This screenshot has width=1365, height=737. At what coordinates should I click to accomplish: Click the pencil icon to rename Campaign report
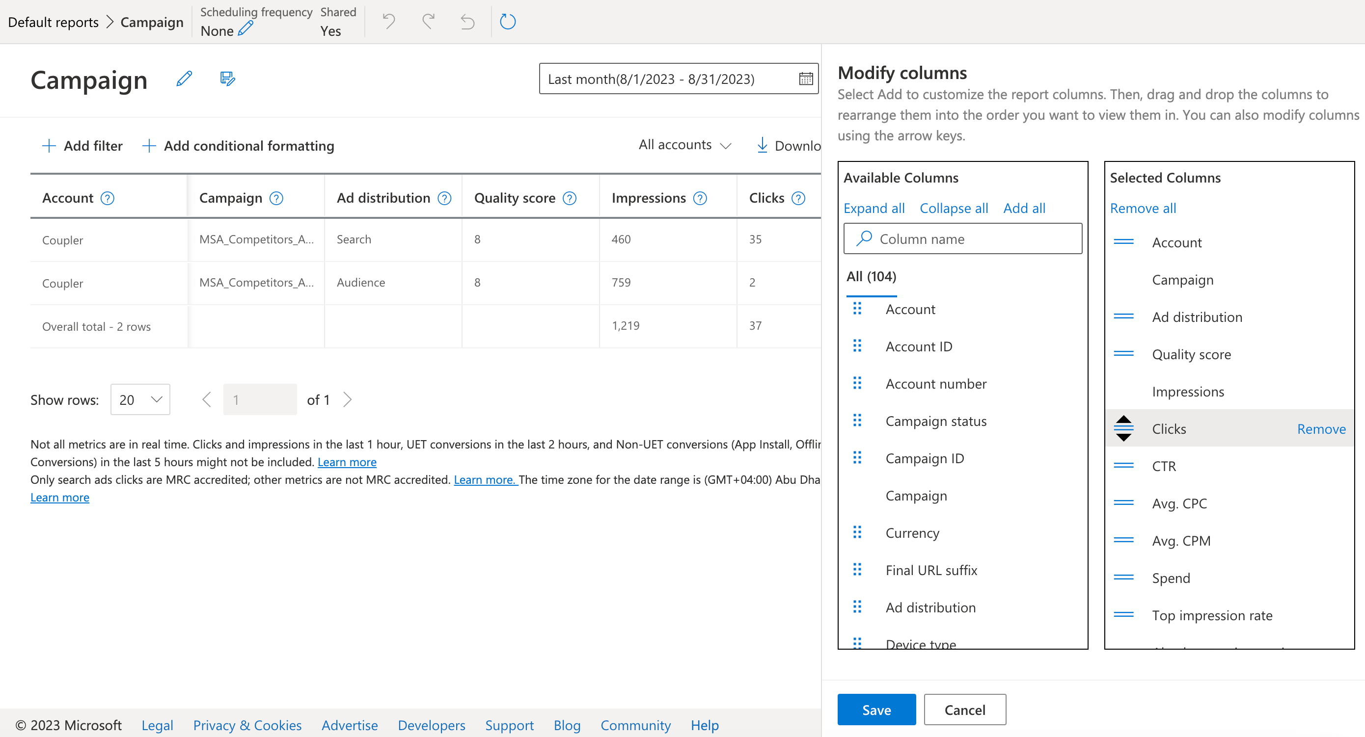pyautogui.click(x=184, y=79)
